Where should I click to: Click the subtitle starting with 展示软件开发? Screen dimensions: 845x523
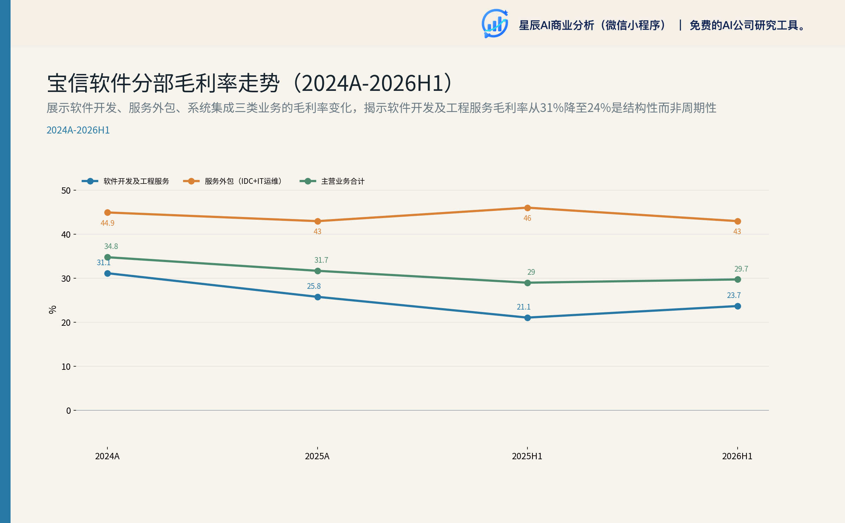click(x=381, y=108)
